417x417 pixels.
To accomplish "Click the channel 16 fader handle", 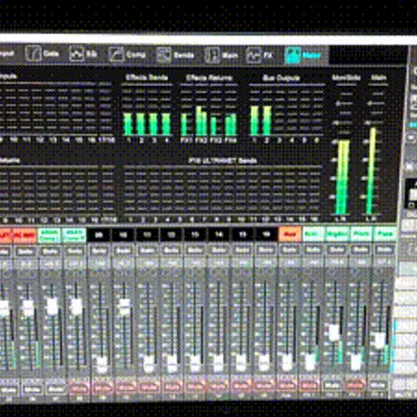I will tap(264, 362).
